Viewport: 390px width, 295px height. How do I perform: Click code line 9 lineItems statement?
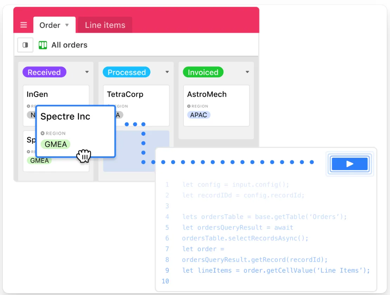coord(276,270)
